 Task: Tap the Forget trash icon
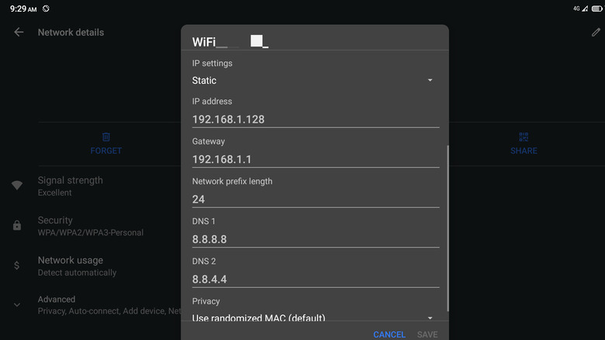(x=106, y=137)
